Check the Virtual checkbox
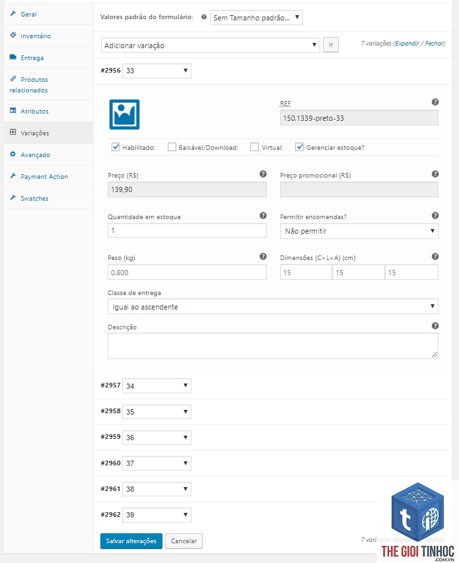The width and height of the screenshot is (459, 563). pos(254,147)
